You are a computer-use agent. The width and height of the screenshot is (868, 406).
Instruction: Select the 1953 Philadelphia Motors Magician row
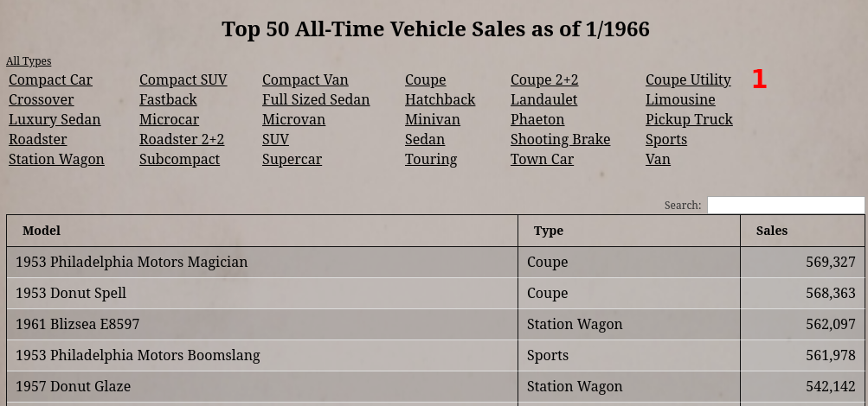(132, 263)
